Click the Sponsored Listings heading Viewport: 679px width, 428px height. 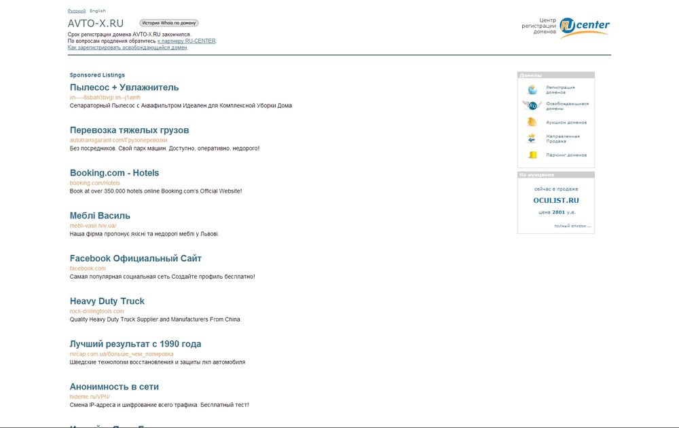97,75
